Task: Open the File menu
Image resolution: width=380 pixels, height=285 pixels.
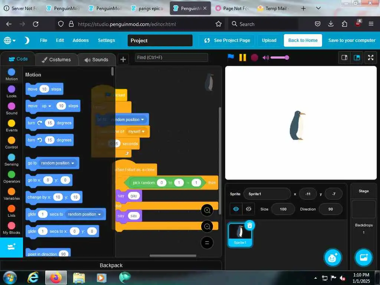Action: [44, 40]
